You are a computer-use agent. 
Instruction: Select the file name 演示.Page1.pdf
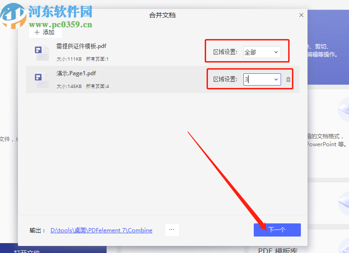click(x=76, y=73)
